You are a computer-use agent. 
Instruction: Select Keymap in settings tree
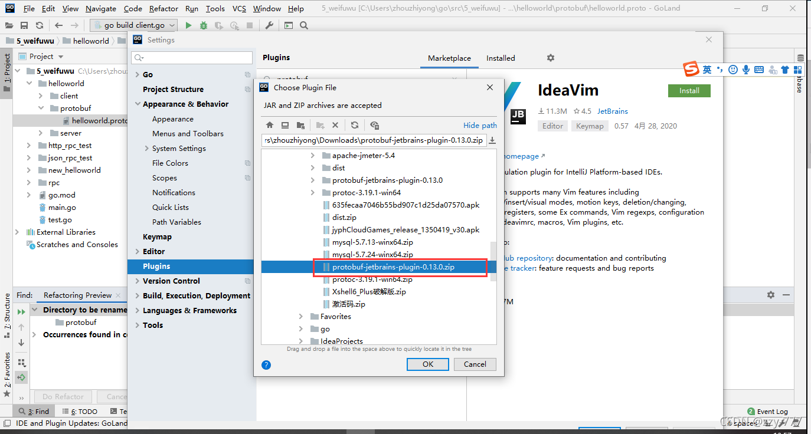pyautogui.click(x=157, y=237)
